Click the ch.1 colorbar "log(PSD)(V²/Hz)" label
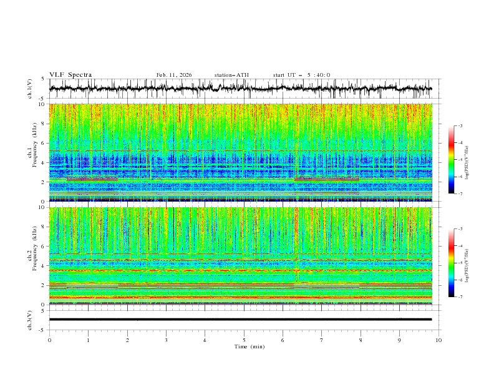This screenshot has width=494, height=382. coord(467,163)
